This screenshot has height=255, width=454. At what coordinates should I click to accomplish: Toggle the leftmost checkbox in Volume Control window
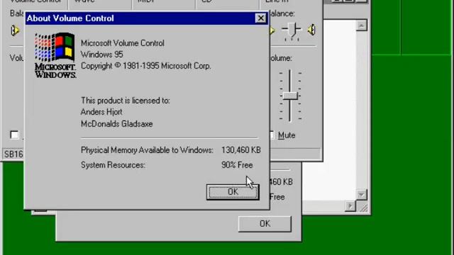(x=14, y=135)
